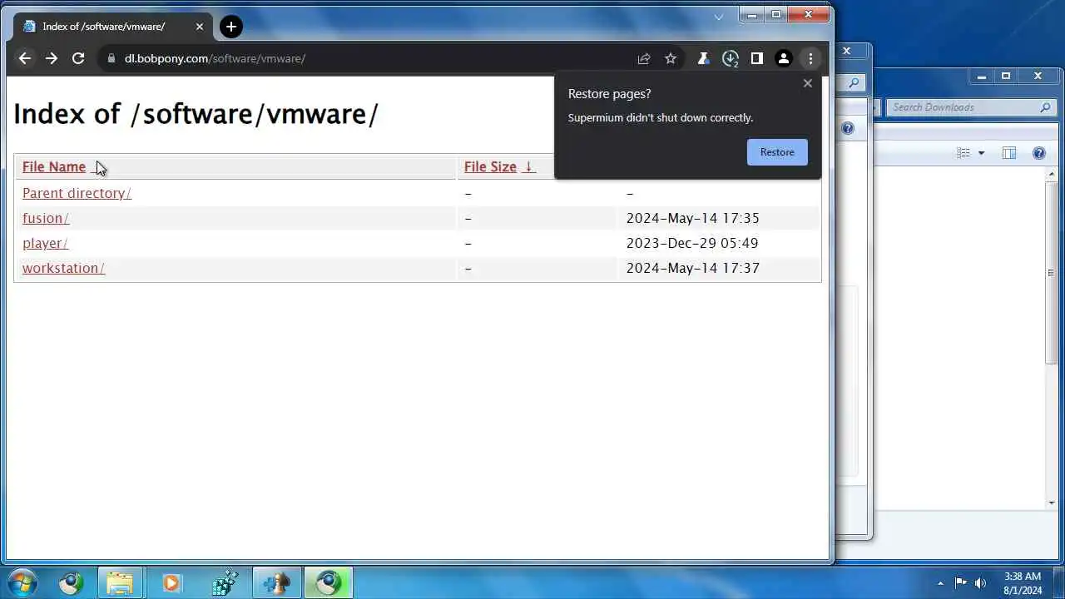Open a new tab with the plus button
Screen dimensions: 1065x599
pyautogui.click(x=231, y=27)
